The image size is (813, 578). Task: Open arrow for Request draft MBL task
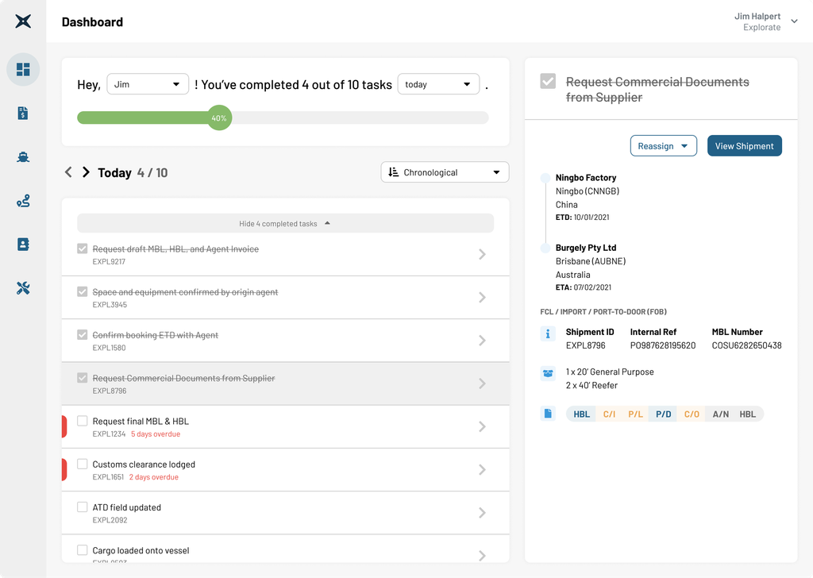pos(482,254)
